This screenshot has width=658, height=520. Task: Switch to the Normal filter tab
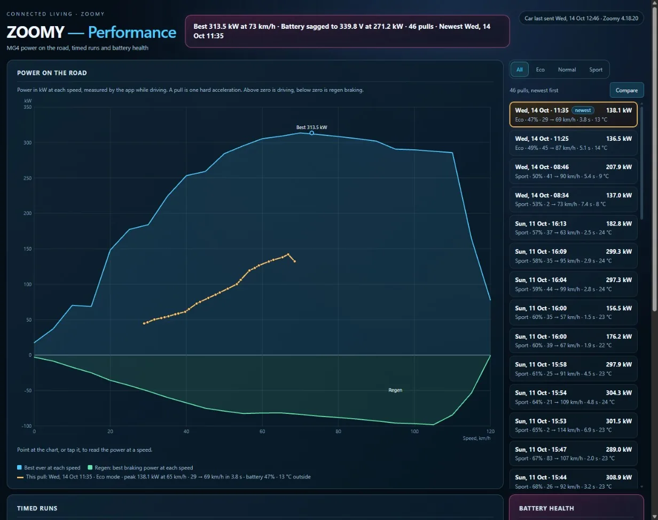tap(567, 69)
